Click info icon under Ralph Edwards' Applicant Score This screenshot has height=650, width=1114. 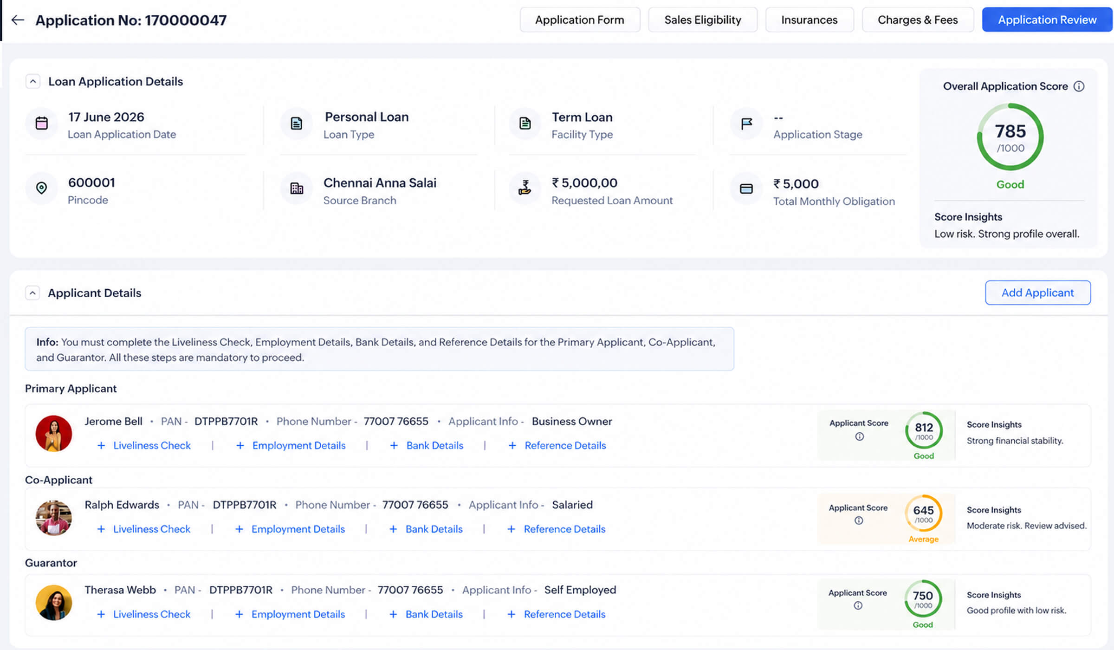tap(859, 520)
